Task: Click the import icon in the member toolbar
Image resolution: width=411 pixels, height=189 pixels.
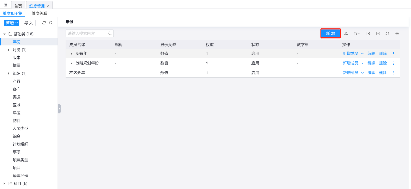Action: point(368,34)
